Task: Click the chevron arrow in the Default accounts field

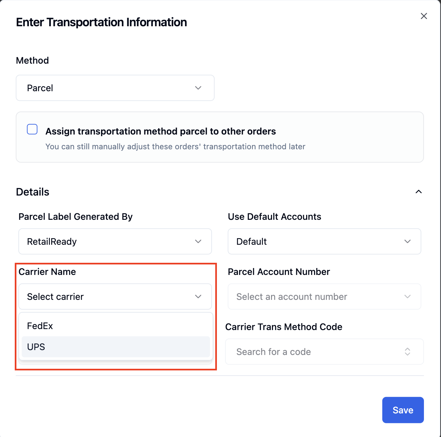Action: pos(408,241)
